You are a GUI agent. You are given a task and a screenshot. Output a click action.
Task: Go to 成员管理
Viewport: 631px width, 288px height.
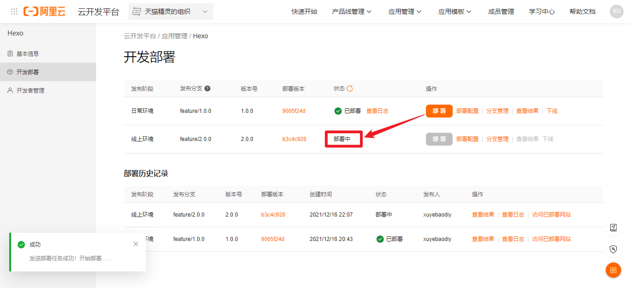point(501,12)
